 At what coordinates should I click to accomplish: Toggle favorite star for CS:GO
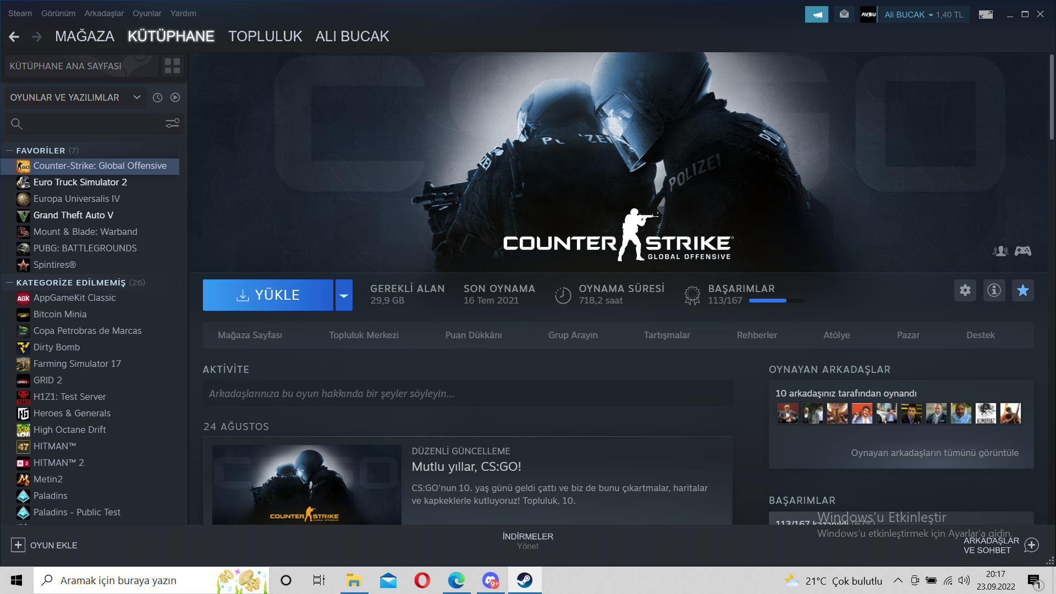[1023, 290]
